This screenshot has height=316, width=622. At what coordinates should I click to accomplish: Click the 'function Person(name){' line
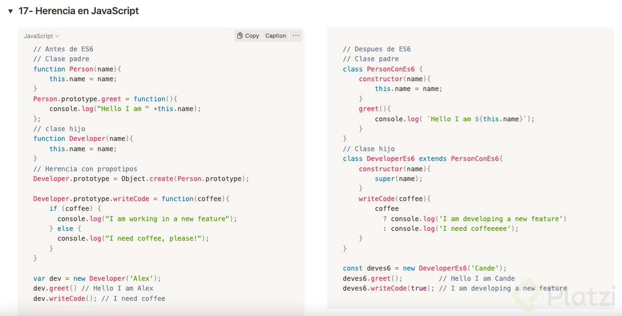[x=77, y=69]
